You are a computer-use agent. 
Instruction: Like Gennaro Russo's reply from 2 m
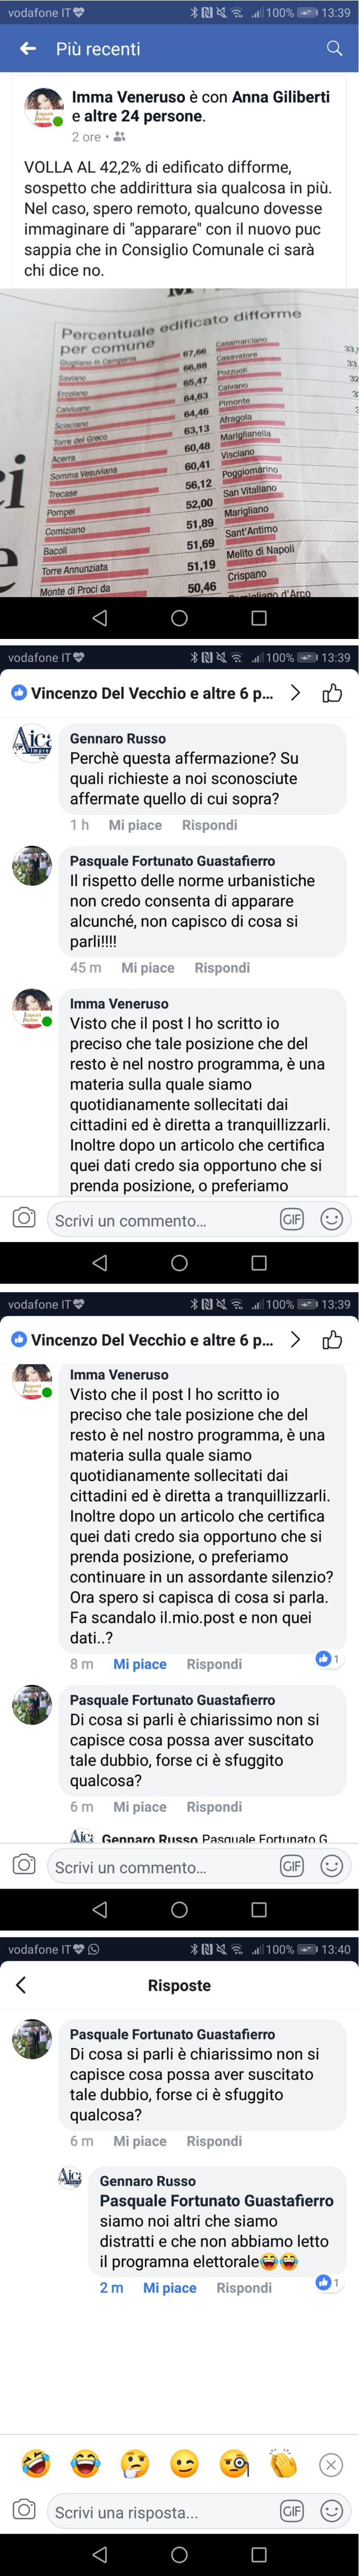click(170, 2288)
